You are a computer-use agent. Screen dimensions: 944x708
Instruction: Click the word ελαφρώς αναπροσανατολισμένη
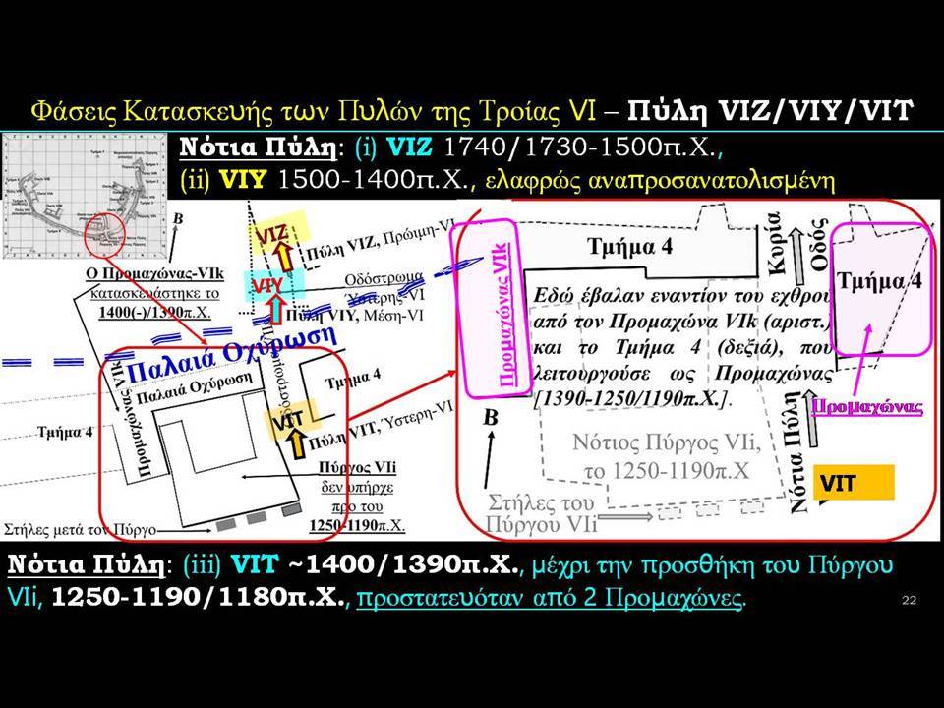660,181
